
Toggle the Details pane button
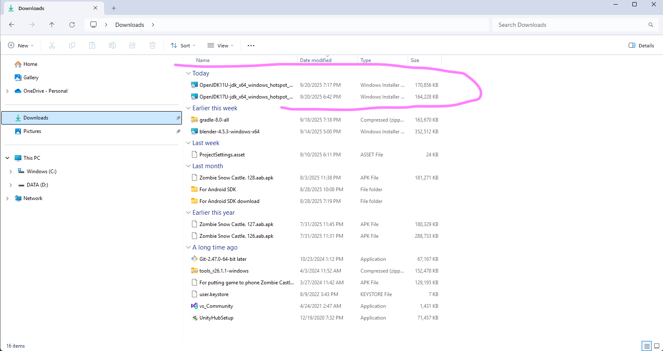click(x=641, y=45)
